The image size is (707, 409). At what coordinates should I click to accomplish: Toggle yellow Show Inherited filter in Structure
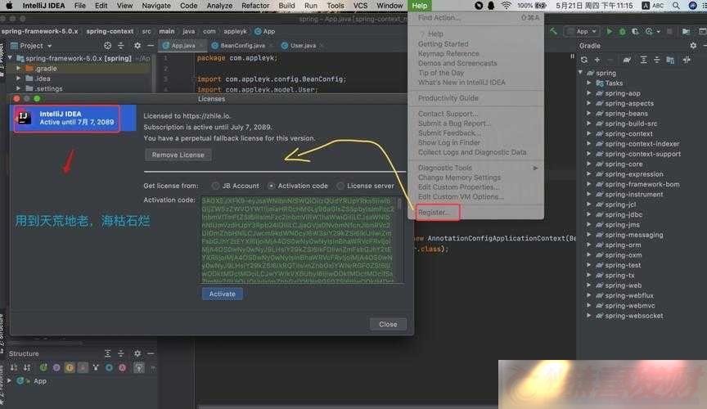70,368
